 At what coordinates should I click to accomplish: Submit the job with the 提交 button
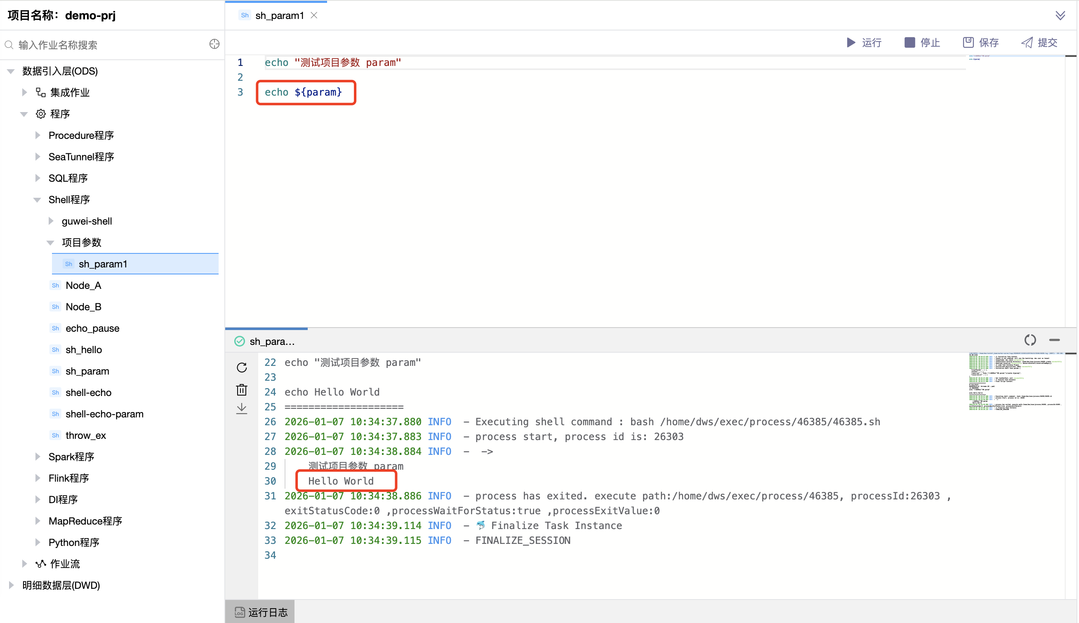click(x=1039, y=42)
